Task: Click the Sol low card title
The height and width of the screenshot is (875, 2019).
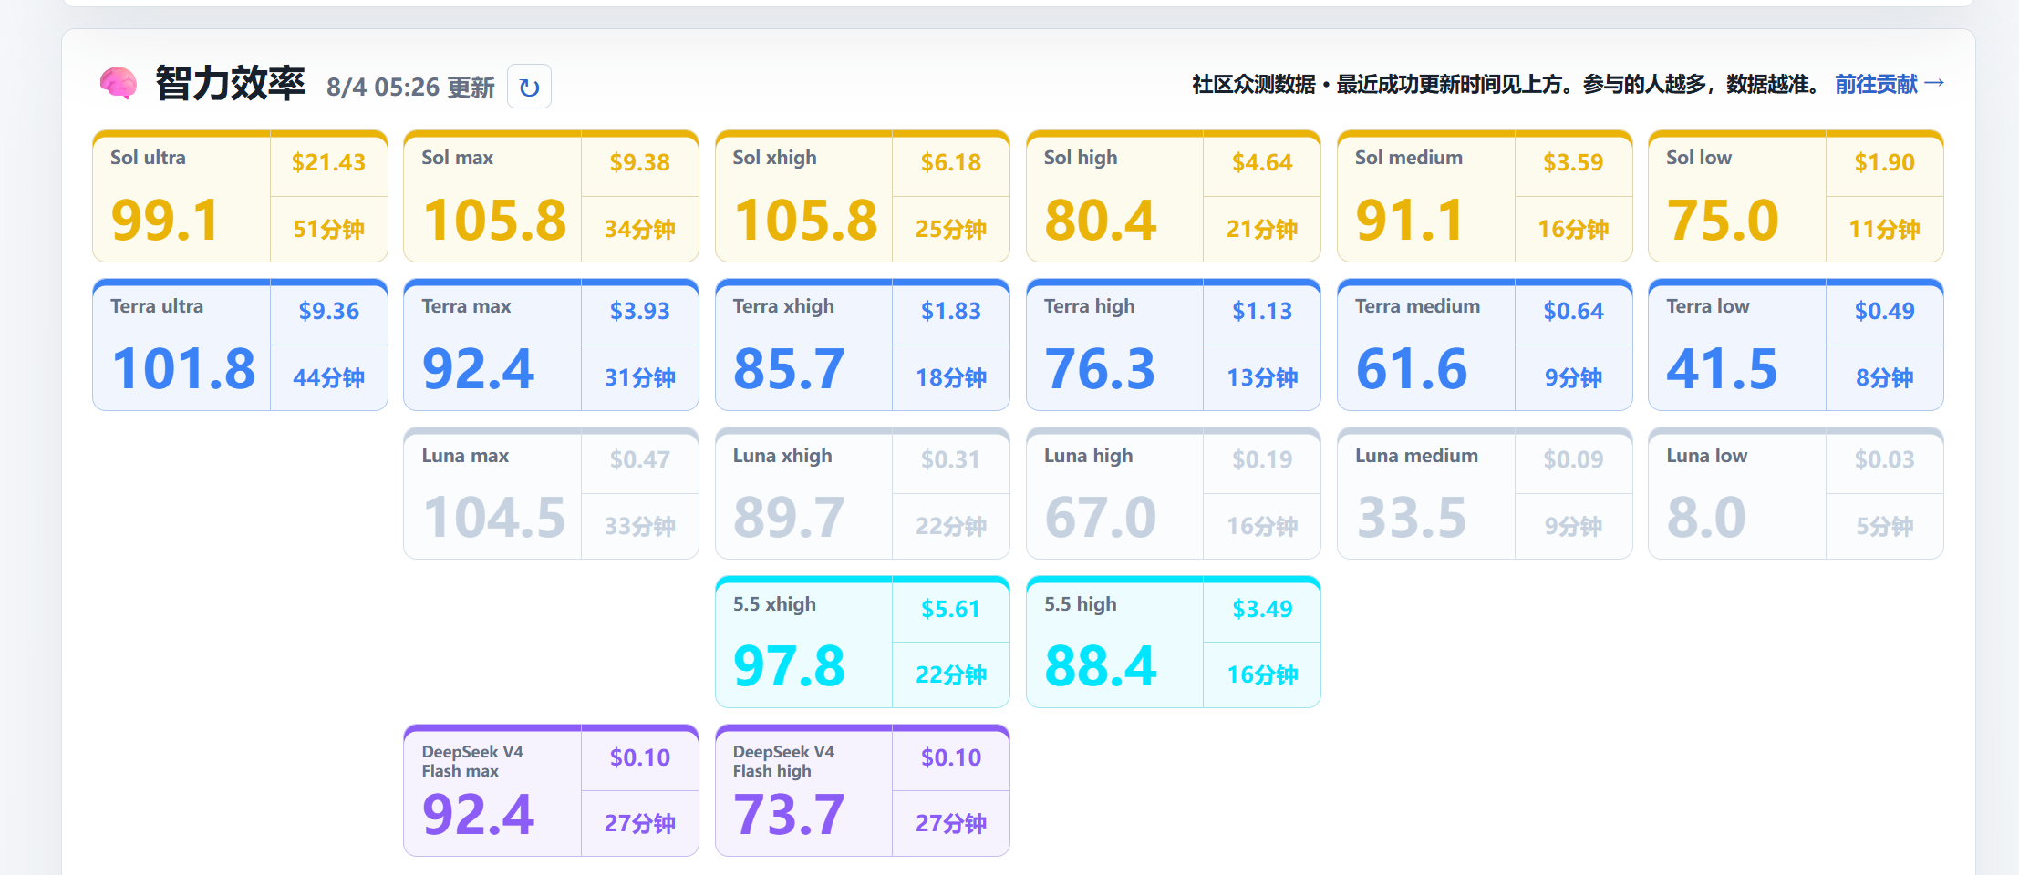Action: click(x=1699, y=158)
